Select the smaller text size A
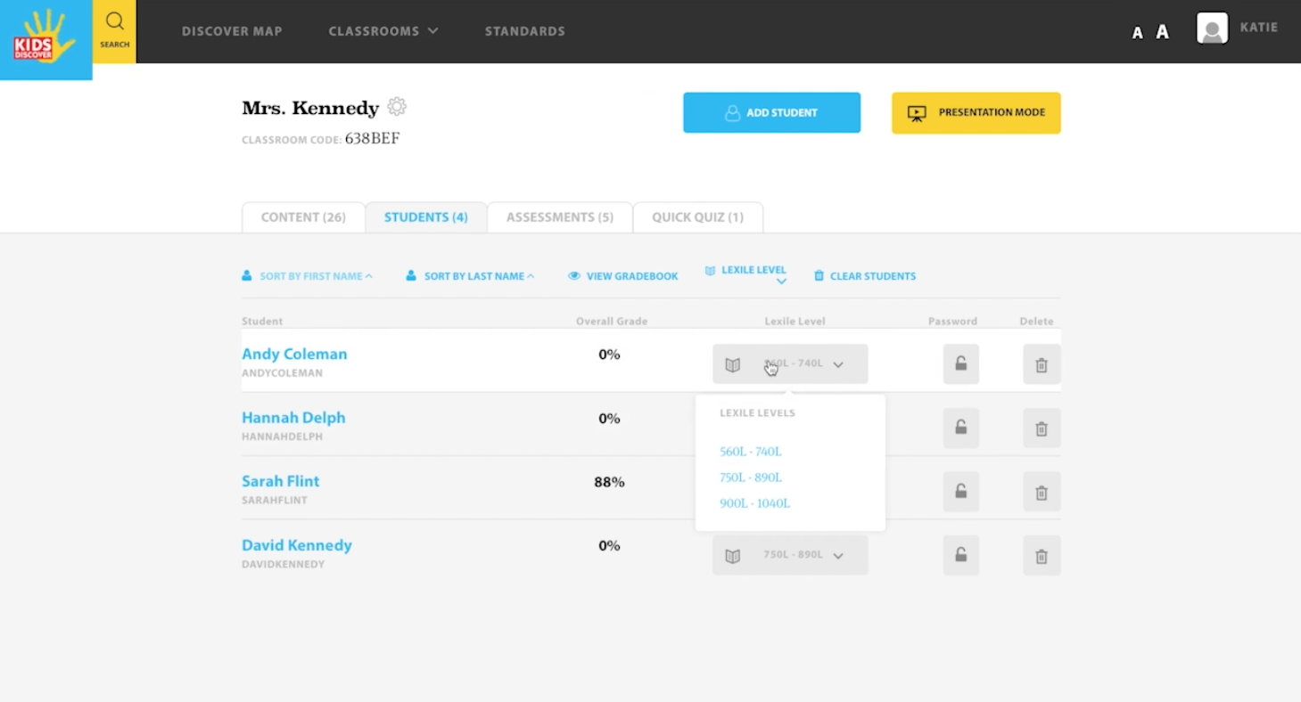Image resolution: width=1301 pixels, height=702 pixels. (x=1137, y=33)
